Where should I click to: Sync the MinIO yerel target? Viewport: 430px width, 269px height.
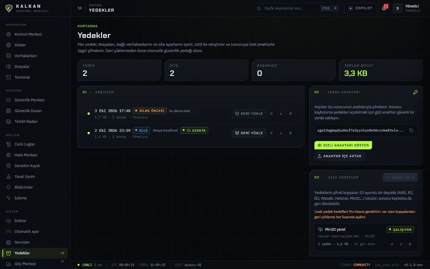pos(392,244)
